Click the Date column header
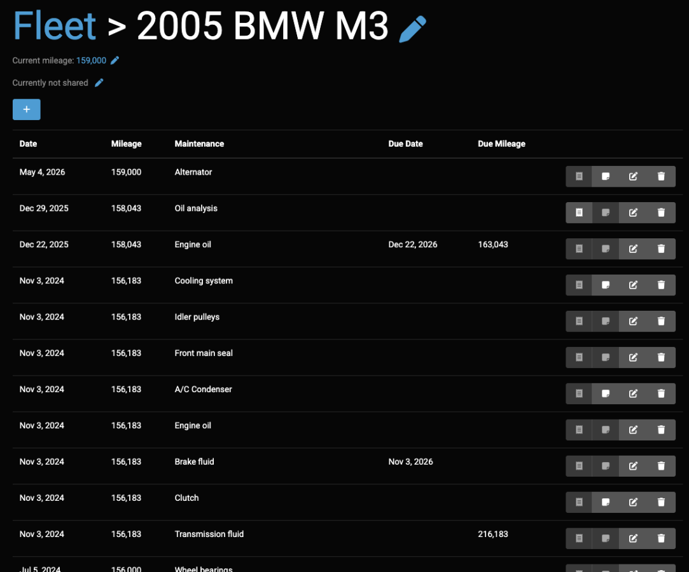The width and height of the screenshot is (689, 572). click(28, 144)
